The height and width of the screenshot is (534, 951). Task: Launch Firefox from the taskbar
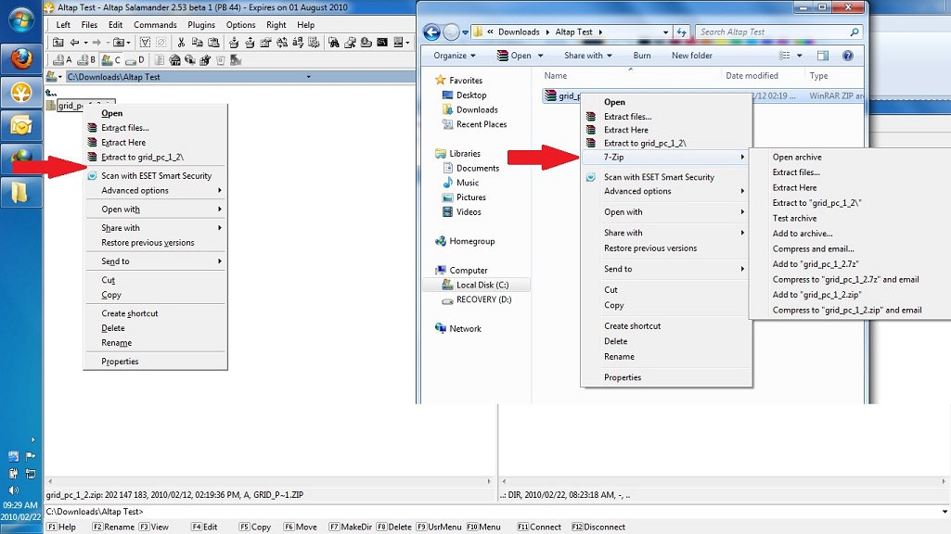pos(21,58)
